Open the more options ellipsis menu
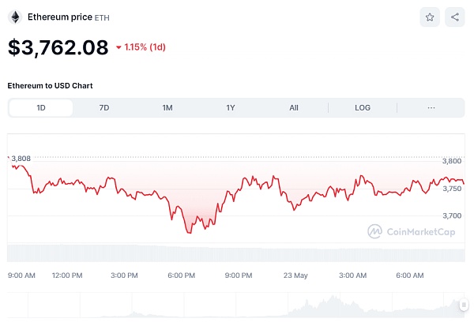Screen dimensions: 474x322 (x=431, y=107)
